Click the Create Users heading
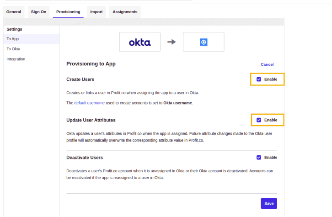332x217 pixels. (80, 79)
